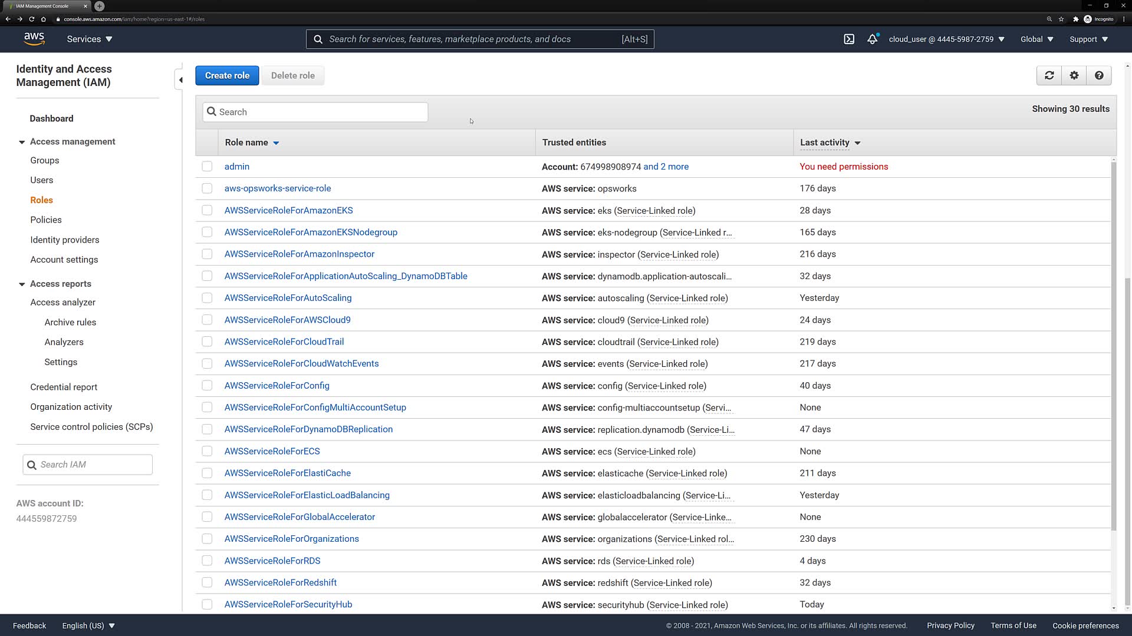Expand the Global region dropdown
This screenshot has width=1132, height=636.
click(1036, 39)
